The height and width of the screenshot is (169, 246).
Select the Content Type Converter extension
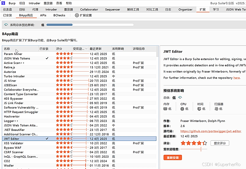[x=79, y=94]
